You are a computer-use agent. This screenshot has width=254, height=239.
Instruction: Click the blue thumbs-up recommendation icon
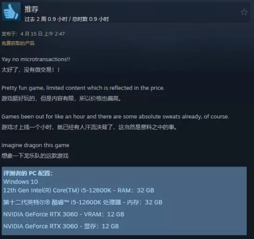11,12
